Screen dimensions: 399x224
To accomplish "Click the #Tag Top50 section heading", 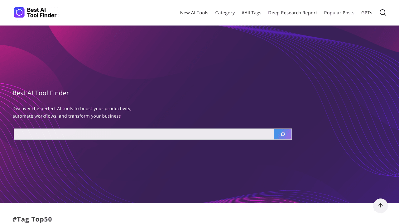I will 32,219.
